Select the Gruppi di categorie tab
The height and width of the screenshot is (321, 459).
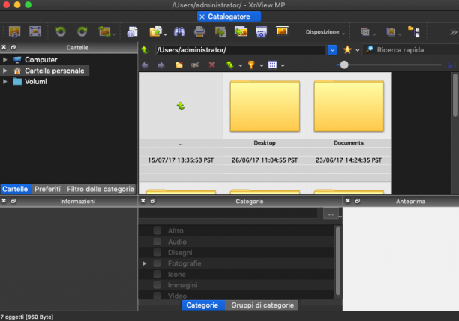tap(262, 305)
